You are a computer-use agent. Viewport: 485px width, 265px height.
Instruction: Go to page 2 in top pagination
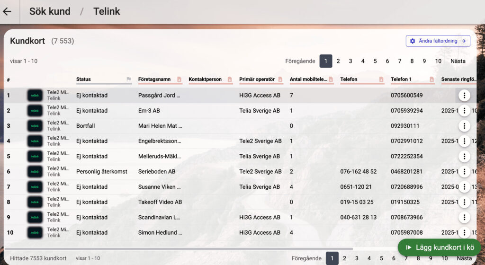click(338, 61)
